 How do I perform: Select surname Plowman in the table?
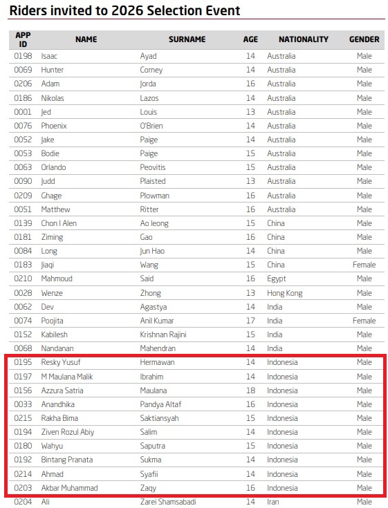[154, 196]
